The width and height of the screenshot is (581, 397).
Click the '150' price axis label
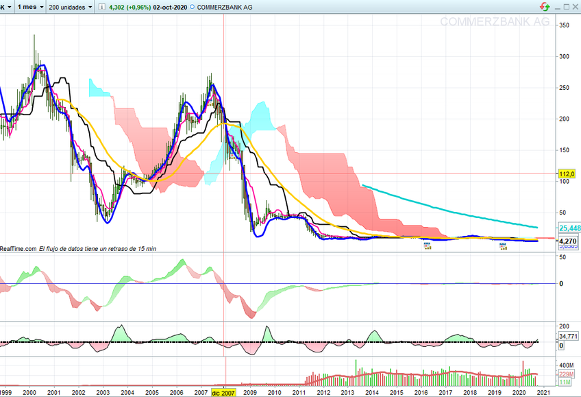coord(564,150)
